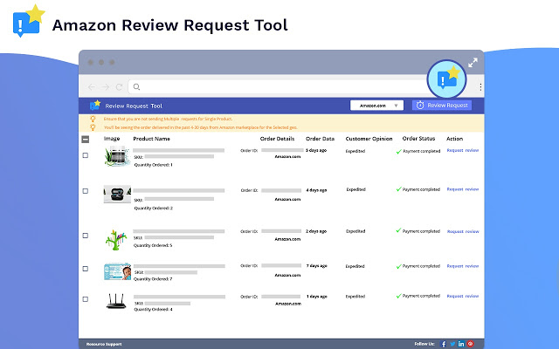Go forward with the browser forward arrow
559x349 pixels.
pyautogui.click(x=106, y=87)
